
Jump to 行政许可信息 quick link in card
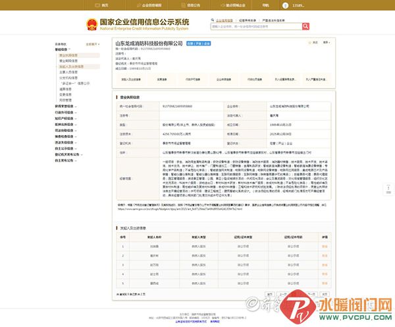coord(193,80)
